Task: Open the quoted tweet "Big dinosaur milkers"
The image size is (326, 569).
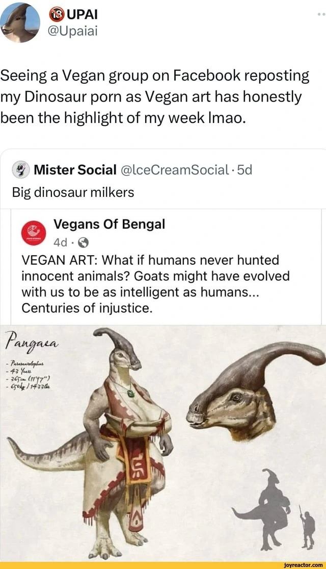Action: point(73,192)
